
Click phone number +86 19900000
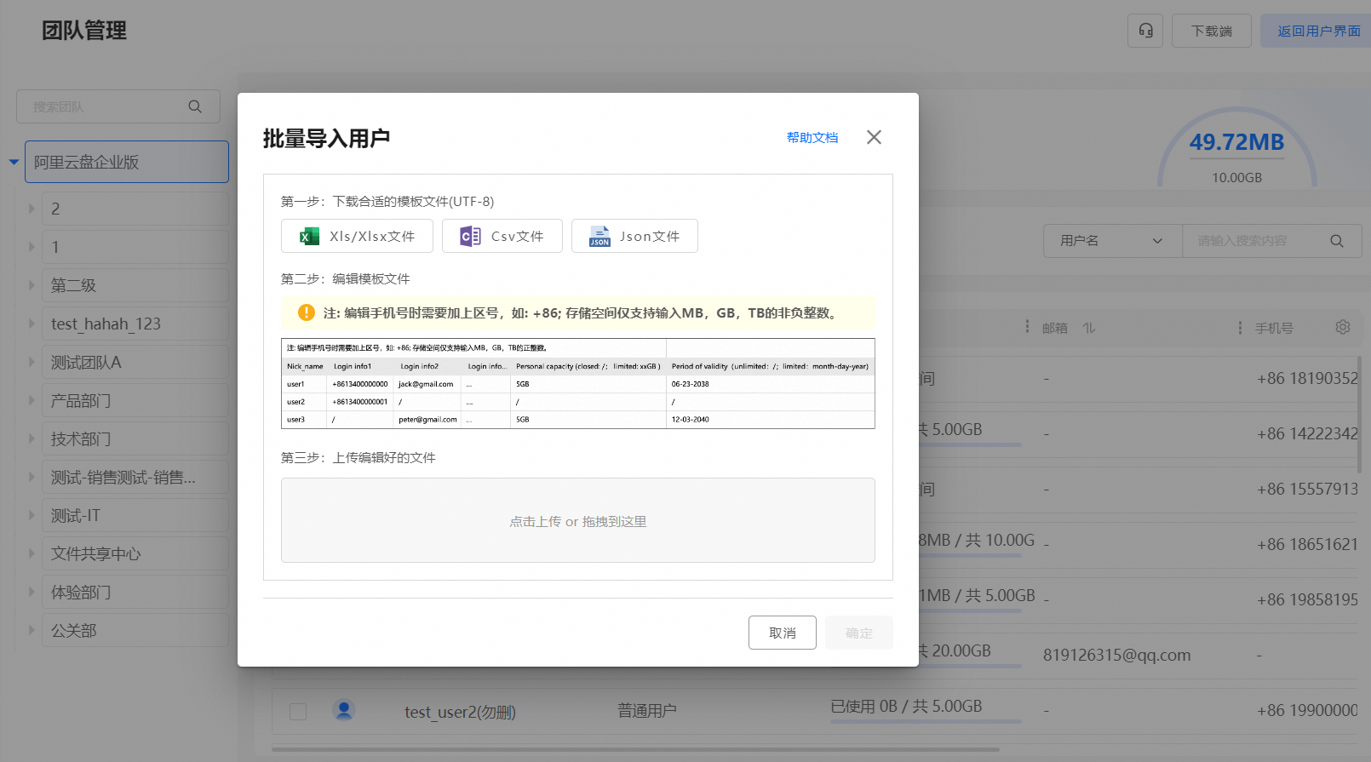(1307, 710)
